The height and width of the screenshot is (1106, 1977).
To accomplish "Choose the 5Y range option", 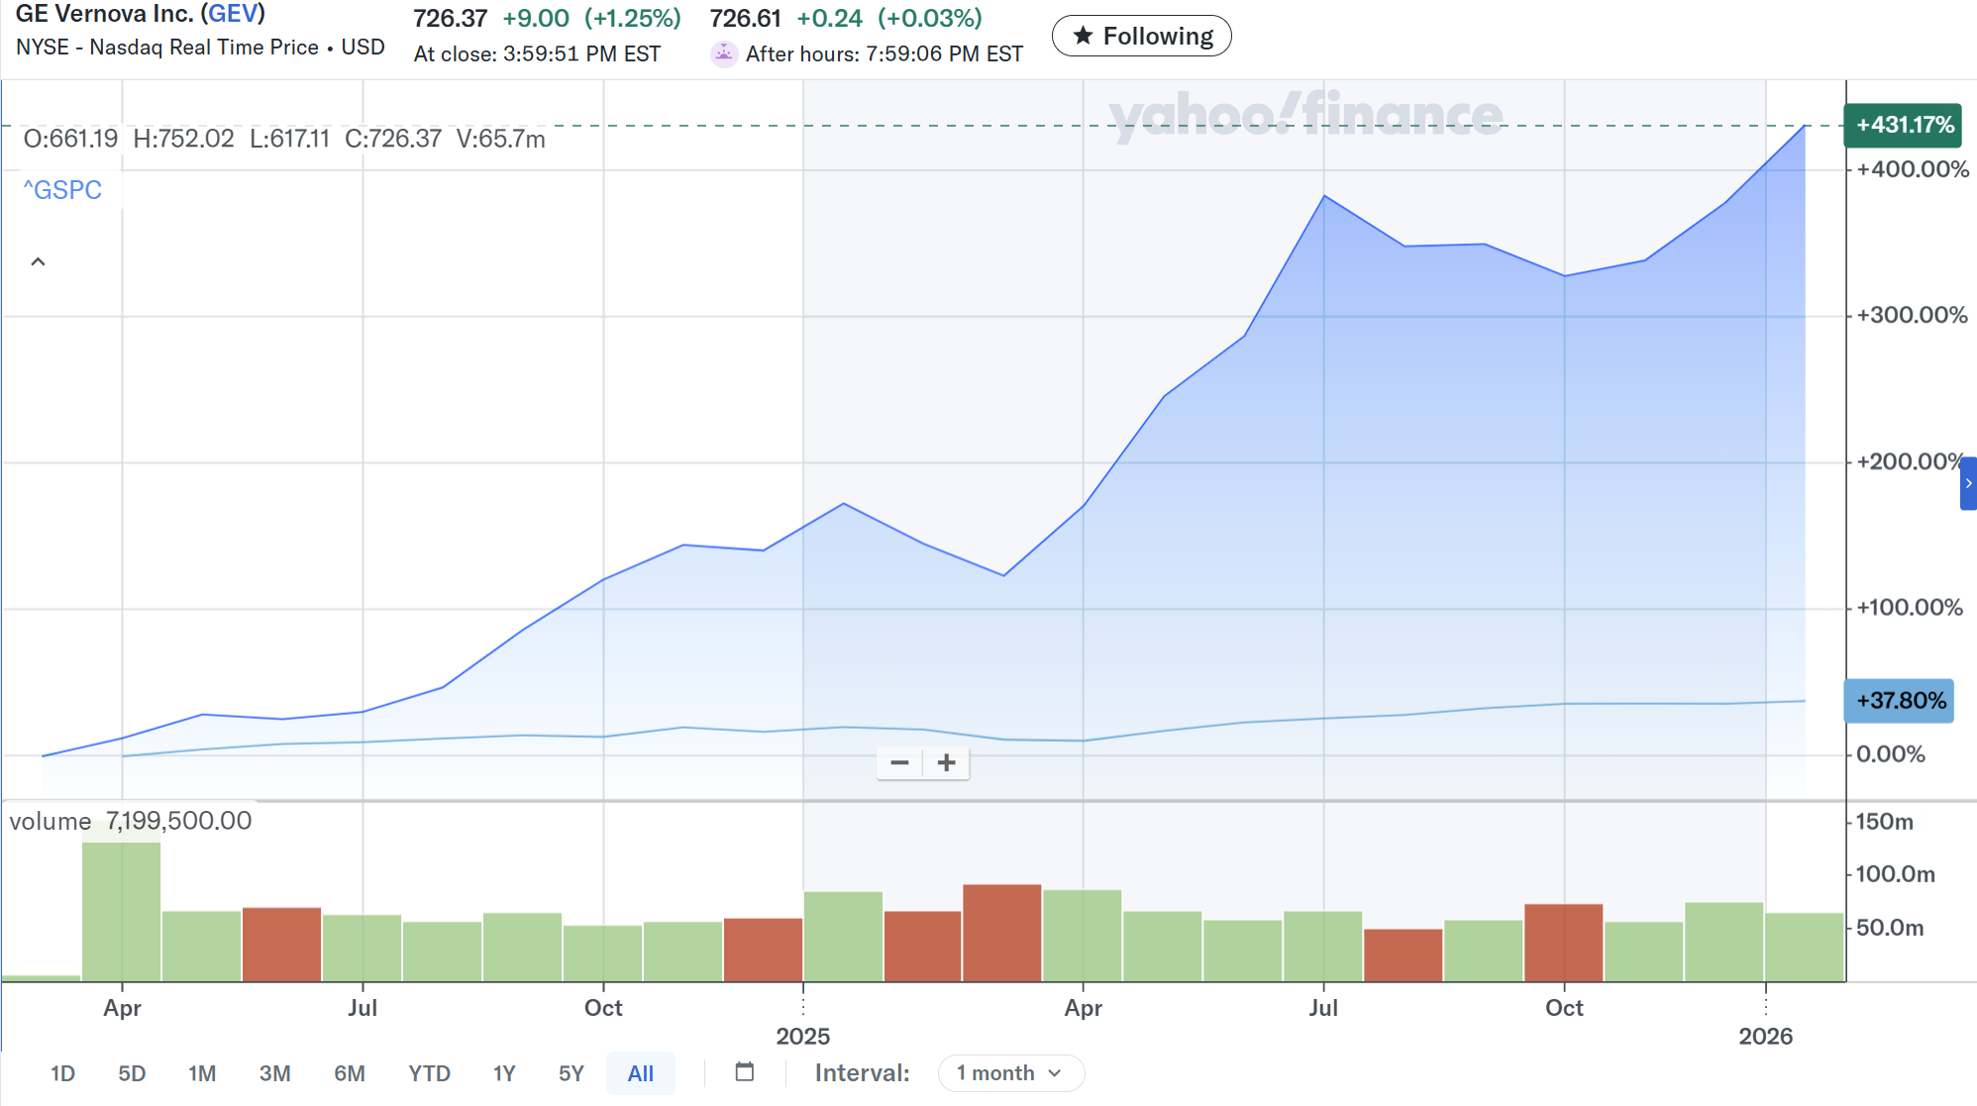I will 572,1073.
